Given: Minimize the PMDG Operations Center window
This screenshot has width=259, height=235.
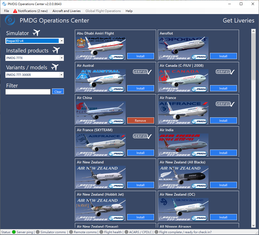Looking at the screenshot, I should pos(230,4).
